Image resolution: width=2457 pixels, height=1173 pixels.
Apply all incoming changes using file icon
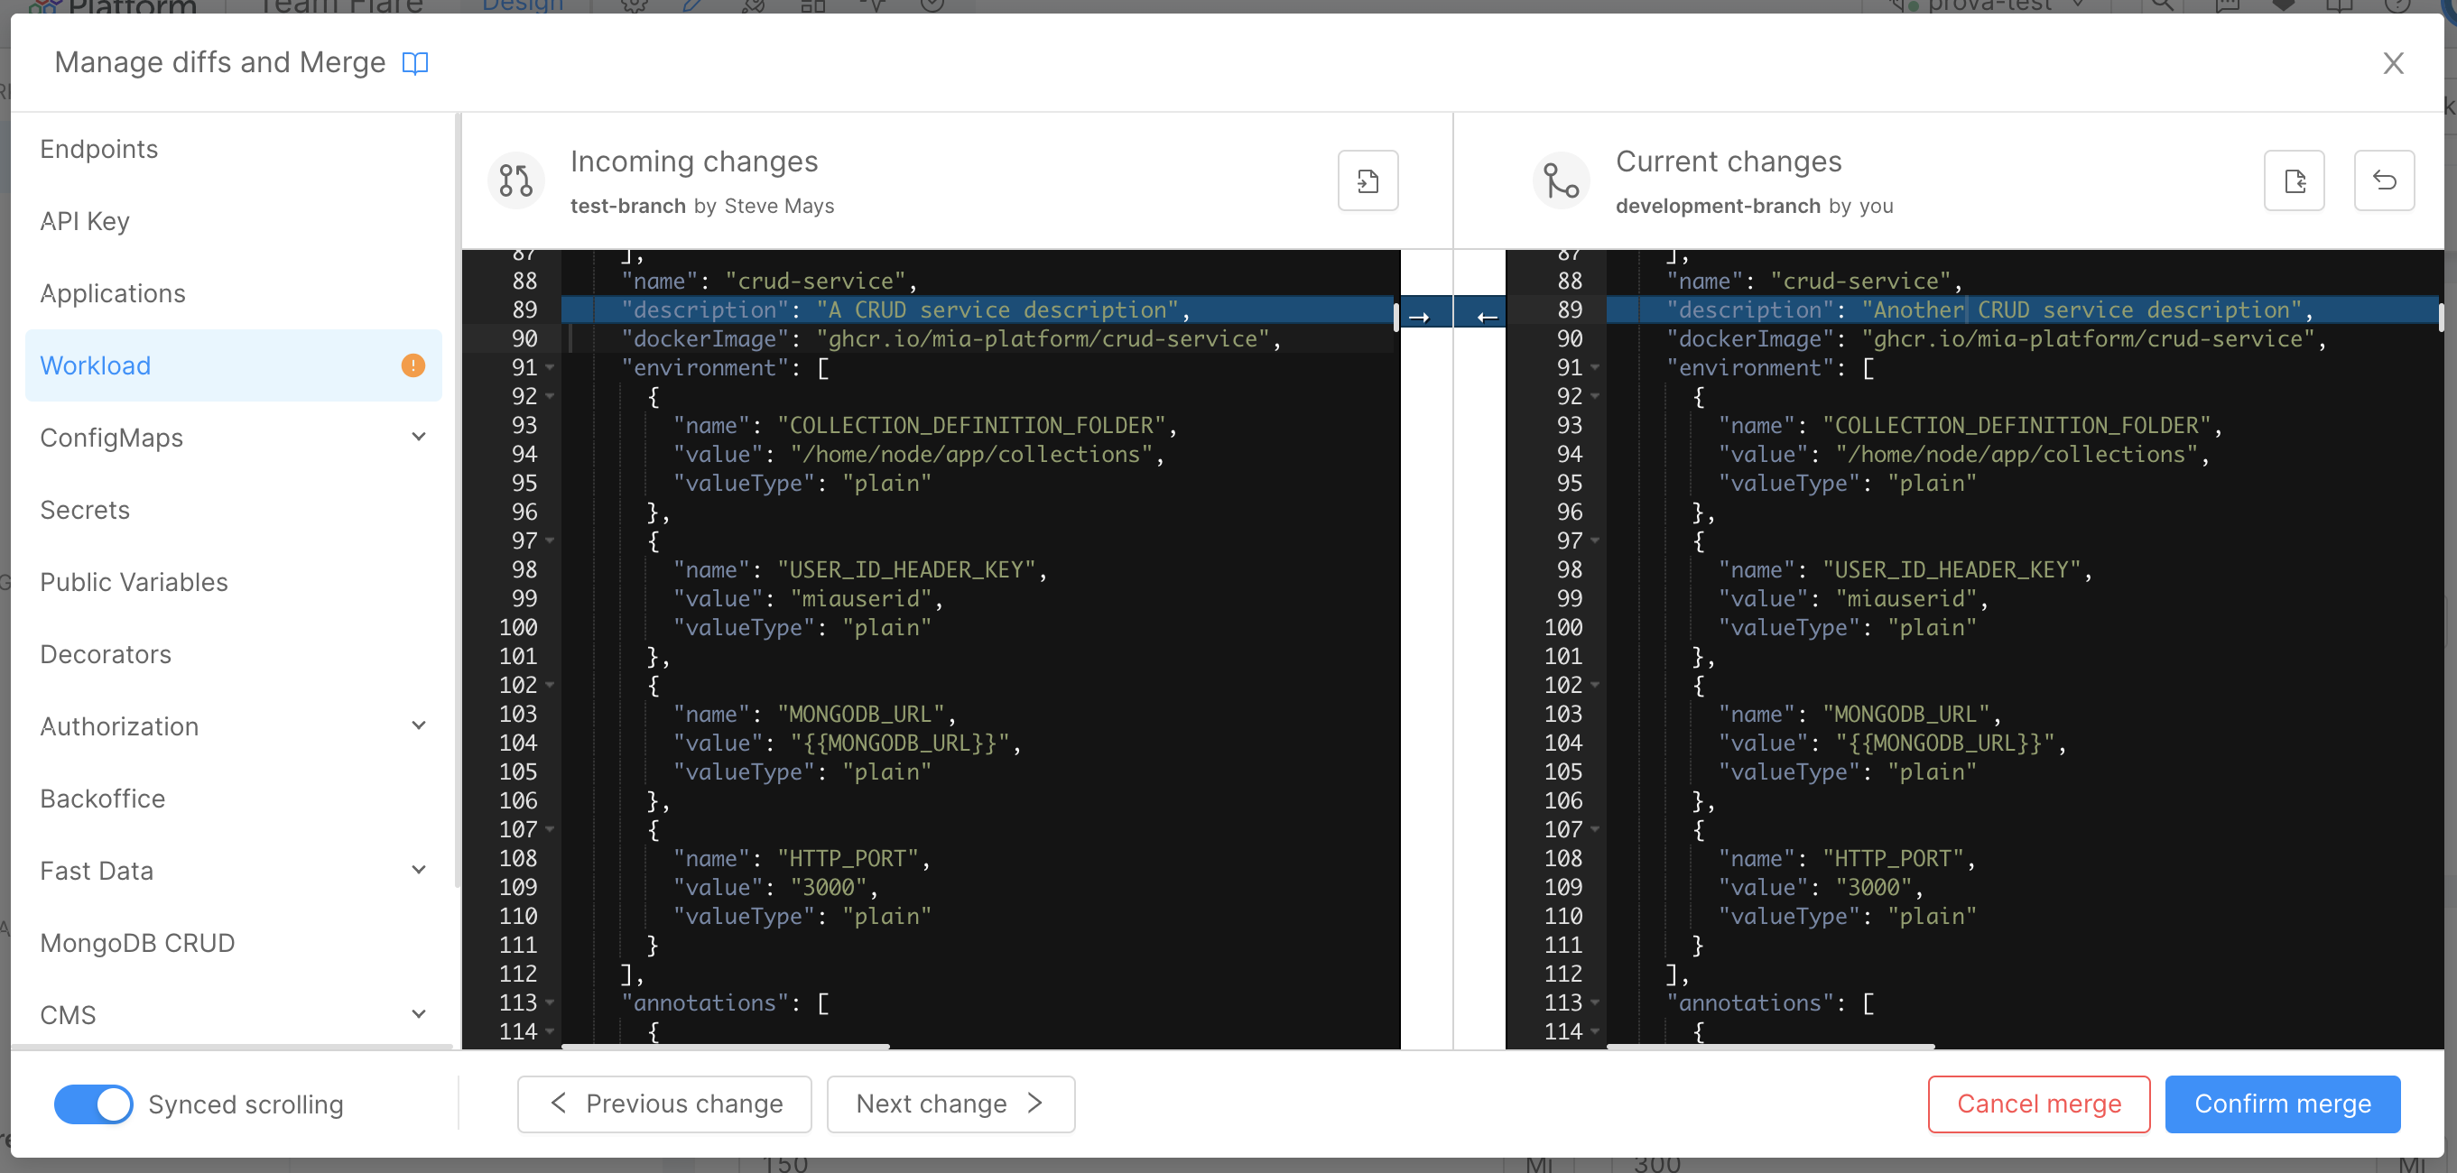pos(1367,180)
